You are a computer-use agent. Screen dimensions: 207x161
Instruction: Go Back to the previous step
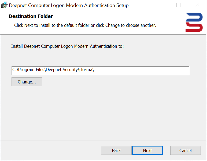click(116, 151)
